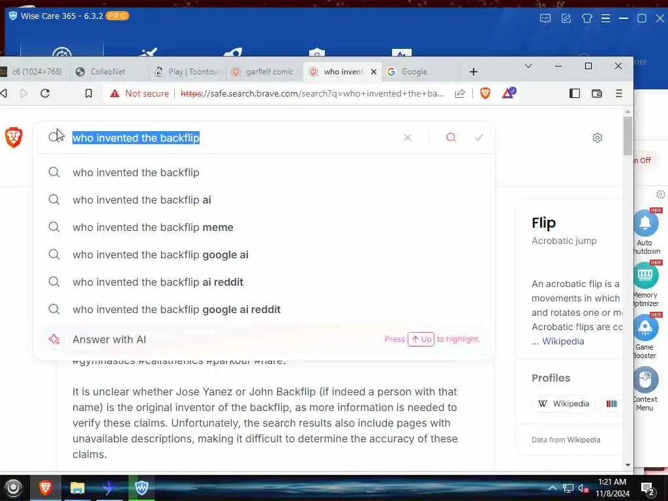
Task: Select suggestion 'who invented the backflip'
Action: point(264,172)
